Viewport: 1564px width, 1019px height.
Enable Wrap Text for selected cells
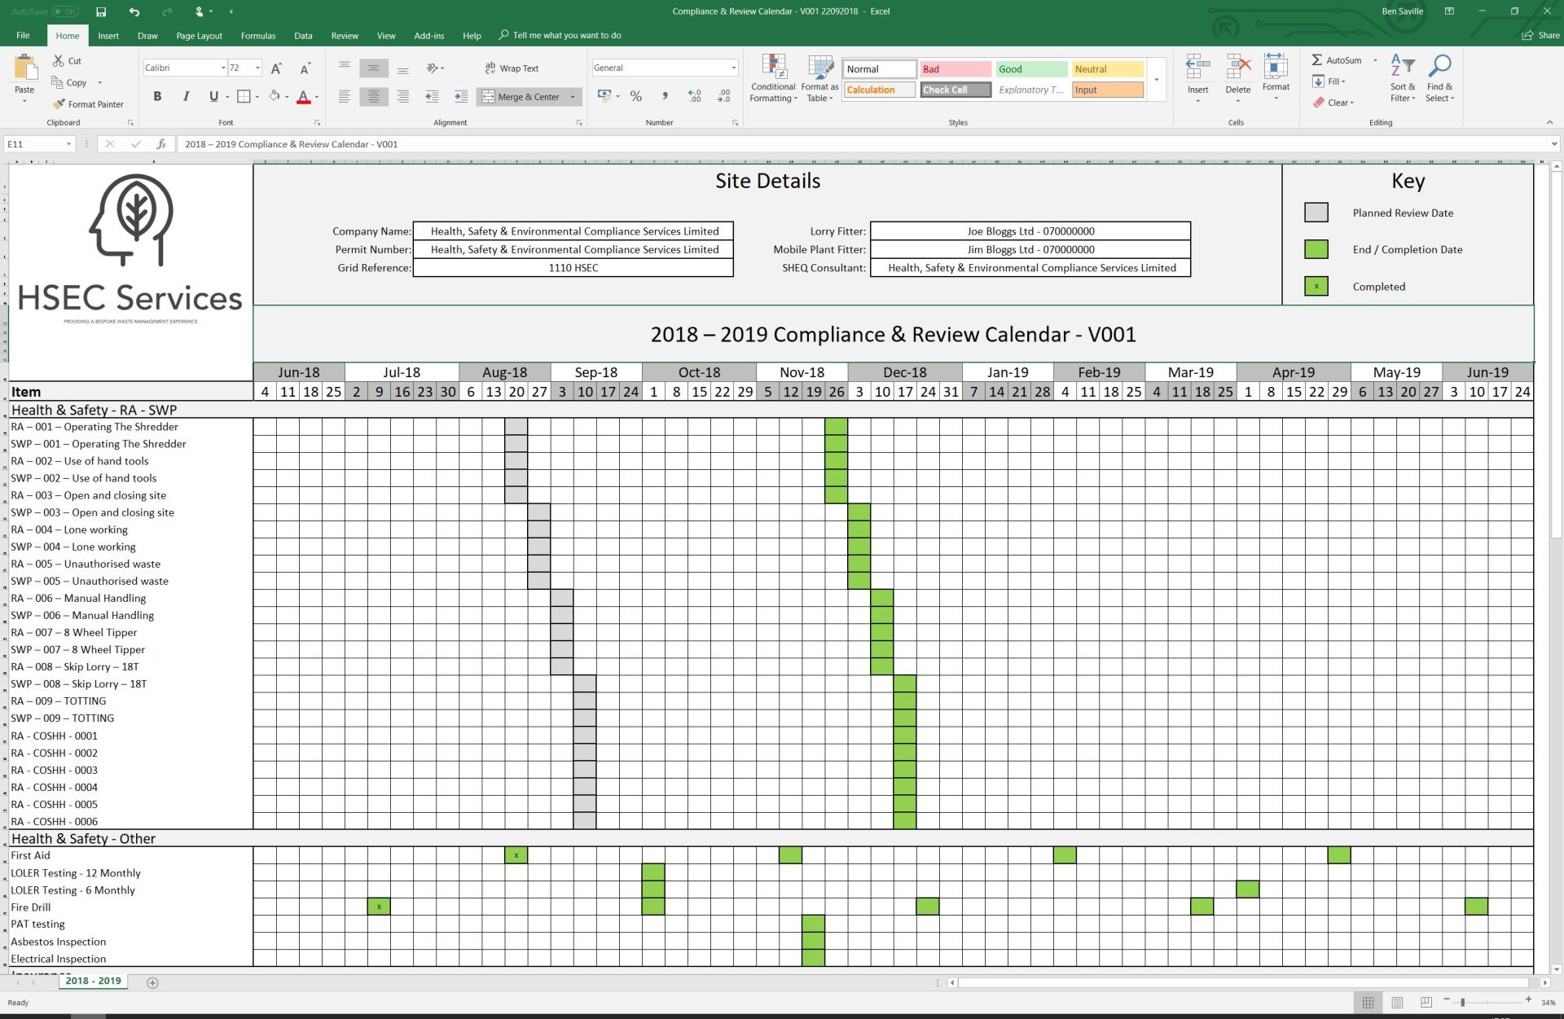512,68
